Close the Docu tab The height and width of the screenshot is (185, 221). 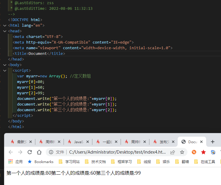tap(201, 142)
